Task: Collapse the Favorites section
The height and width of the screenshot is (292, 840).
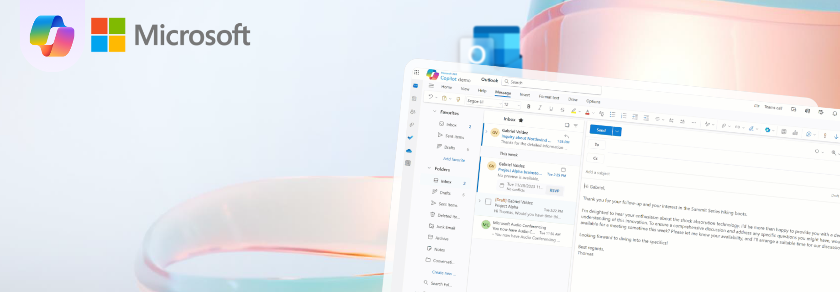Action: (435, 111)
